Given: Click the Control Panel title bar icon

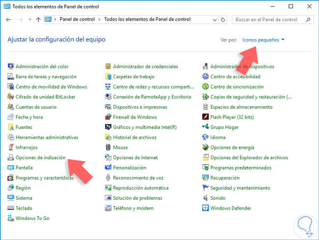Looking at the screenshot, I should click(7, 6).
